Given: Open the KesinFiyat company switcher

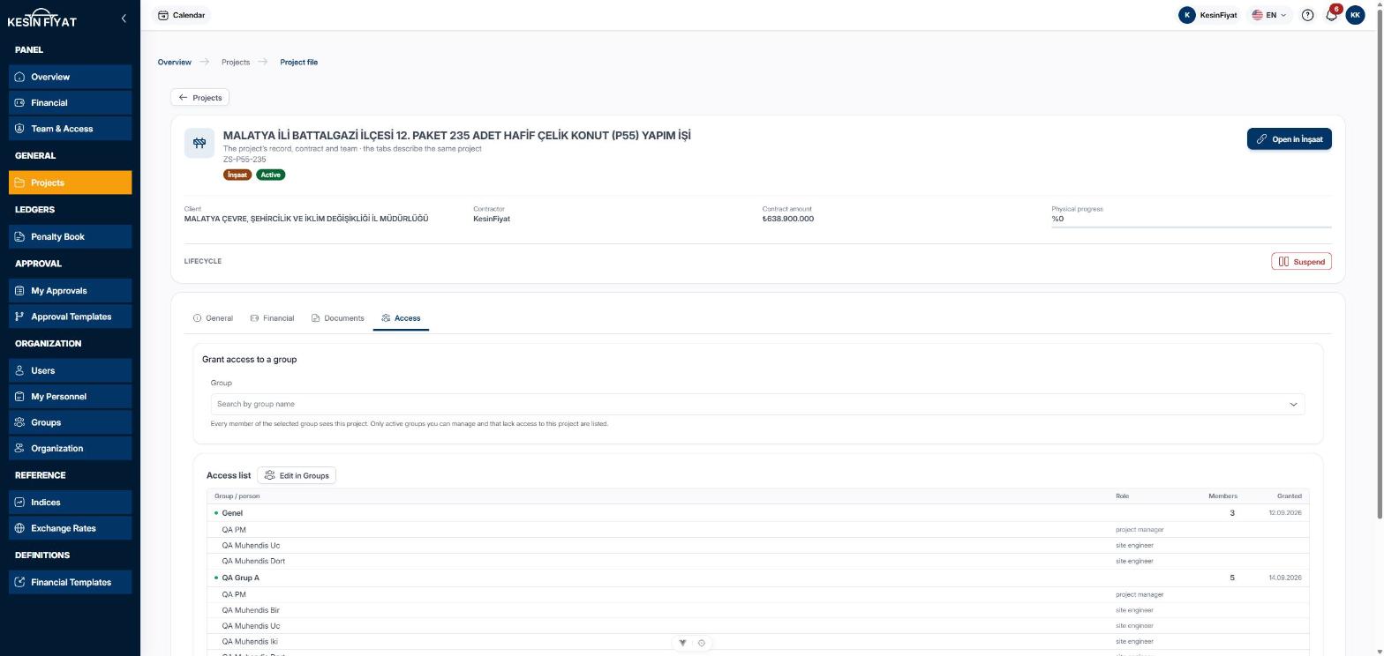Looking at the screenshot, I should pyautogui.click(x=1207, y=15).
